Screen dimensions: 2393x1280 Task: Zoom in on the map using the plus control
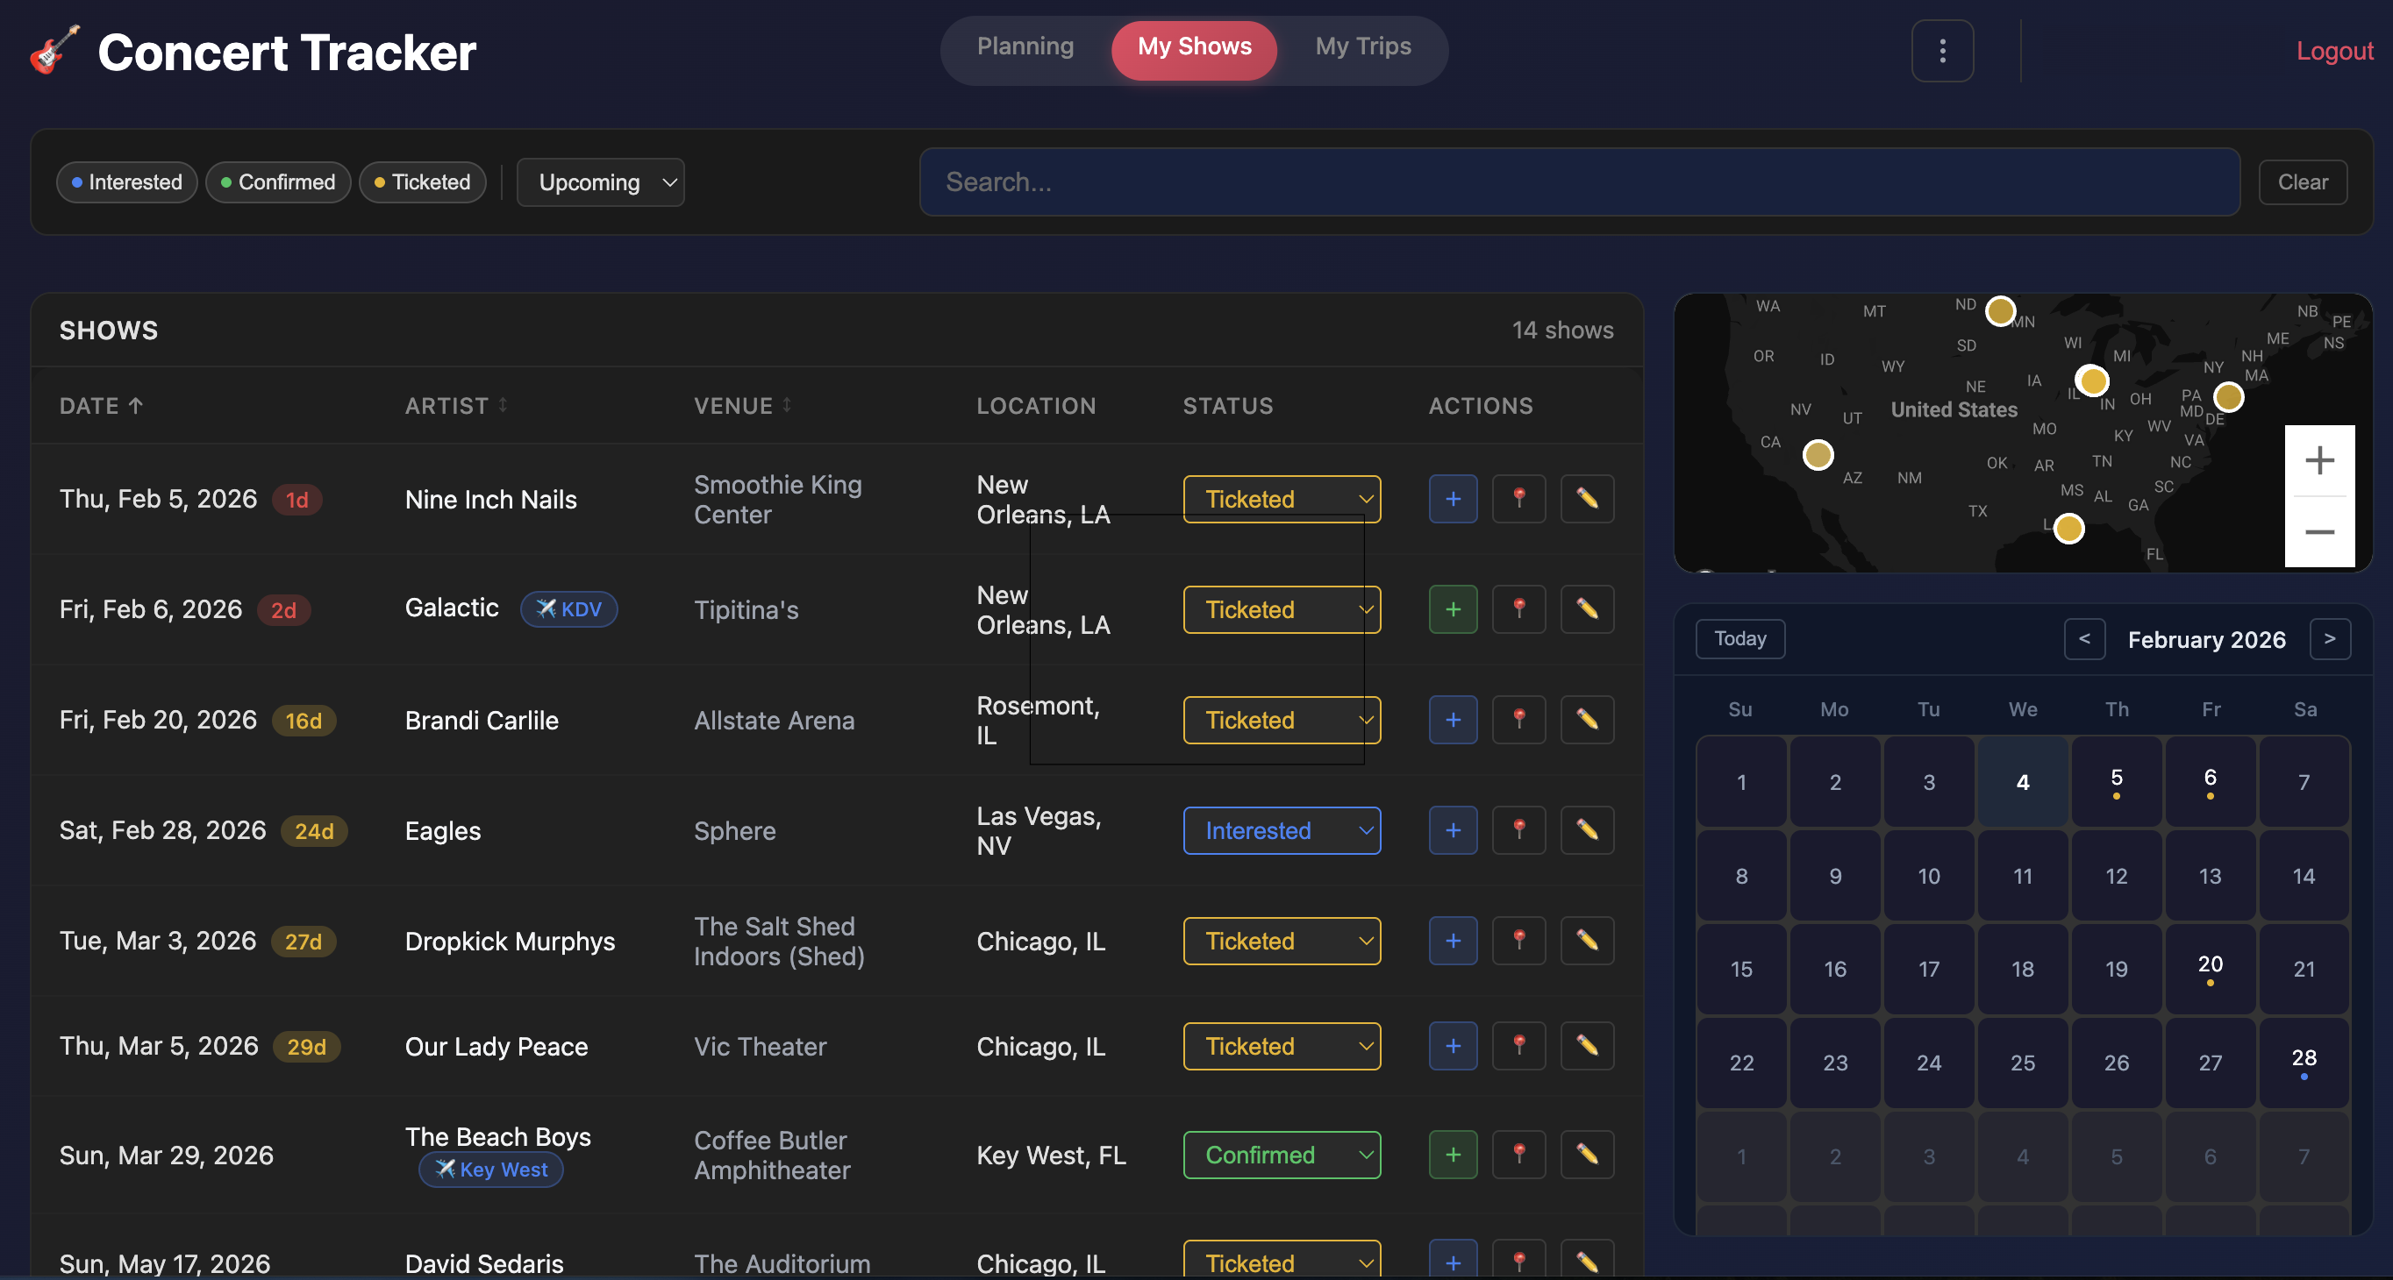pyautogui.click(x=2318, y=459)
